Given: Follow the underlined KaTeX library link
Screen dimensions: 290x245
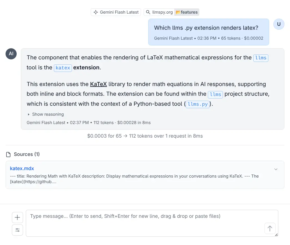Looking at the screenshot, I should point(98,84).
